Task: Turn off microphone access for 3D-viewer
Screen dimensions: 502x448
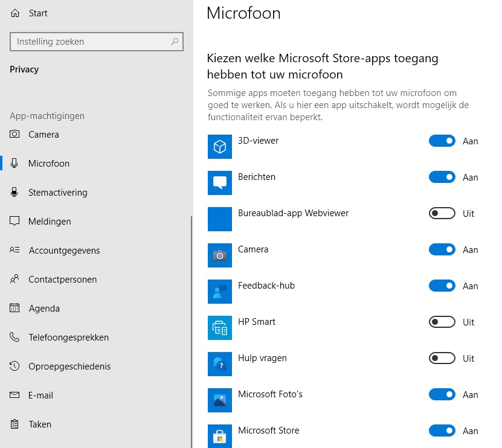Action: click(x=442, y=141)
